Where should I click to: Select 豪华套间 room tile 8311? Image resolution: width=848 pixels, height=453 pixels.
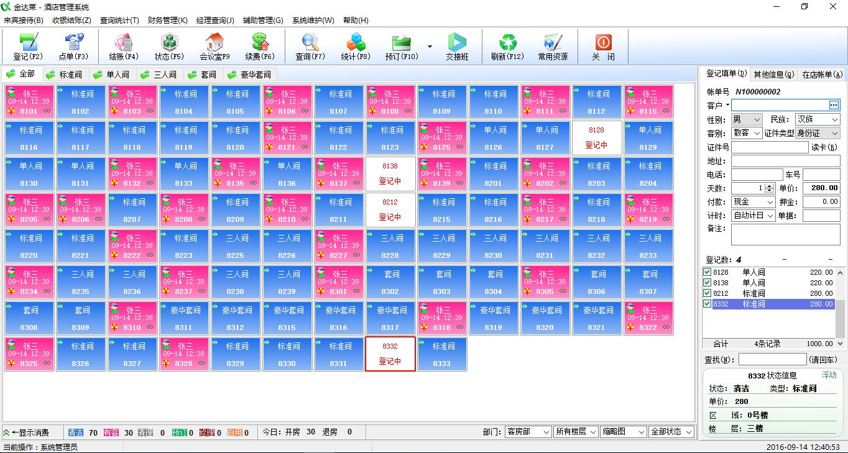click(x=183, y=318)
